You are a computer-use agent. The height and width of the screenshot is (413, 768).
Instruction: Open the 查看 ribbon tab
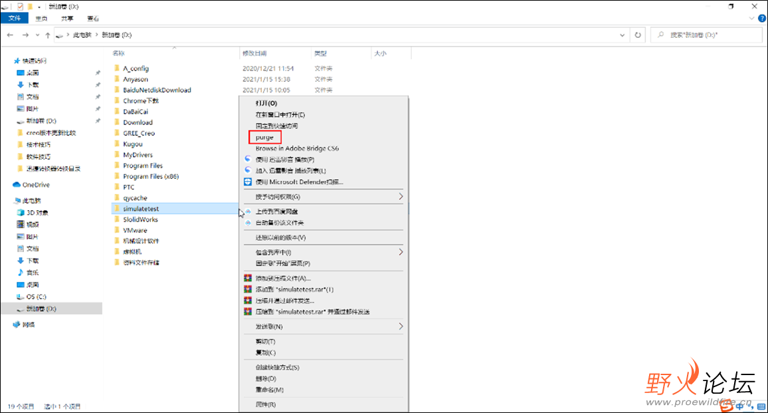93,19
